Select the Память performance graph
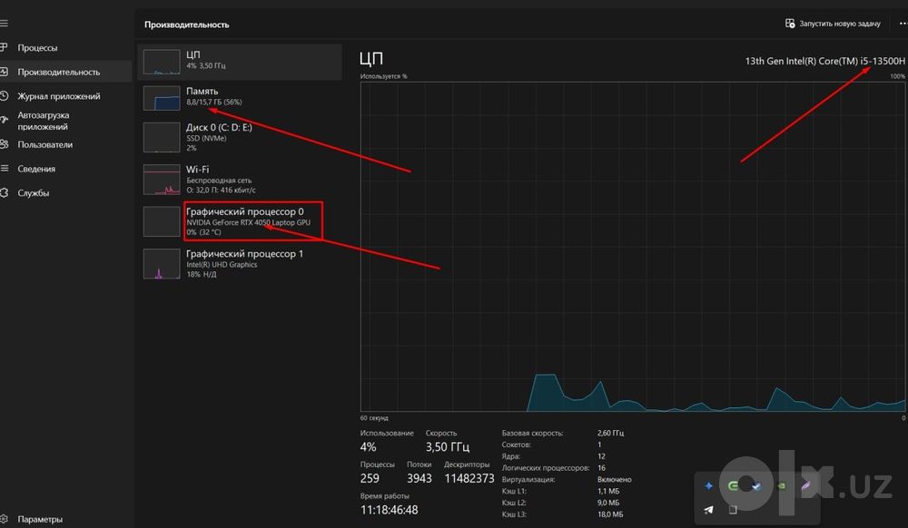The image size is (908, 528). (161, 98)
